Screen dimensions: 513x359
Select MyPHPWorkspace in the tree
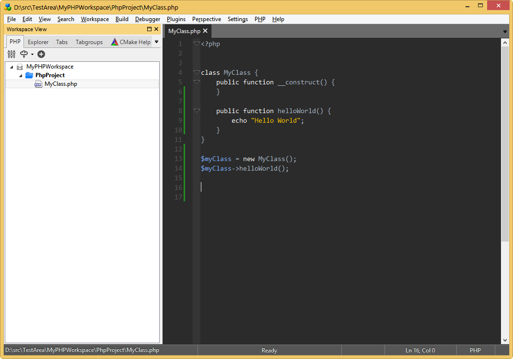click(50, 66)
